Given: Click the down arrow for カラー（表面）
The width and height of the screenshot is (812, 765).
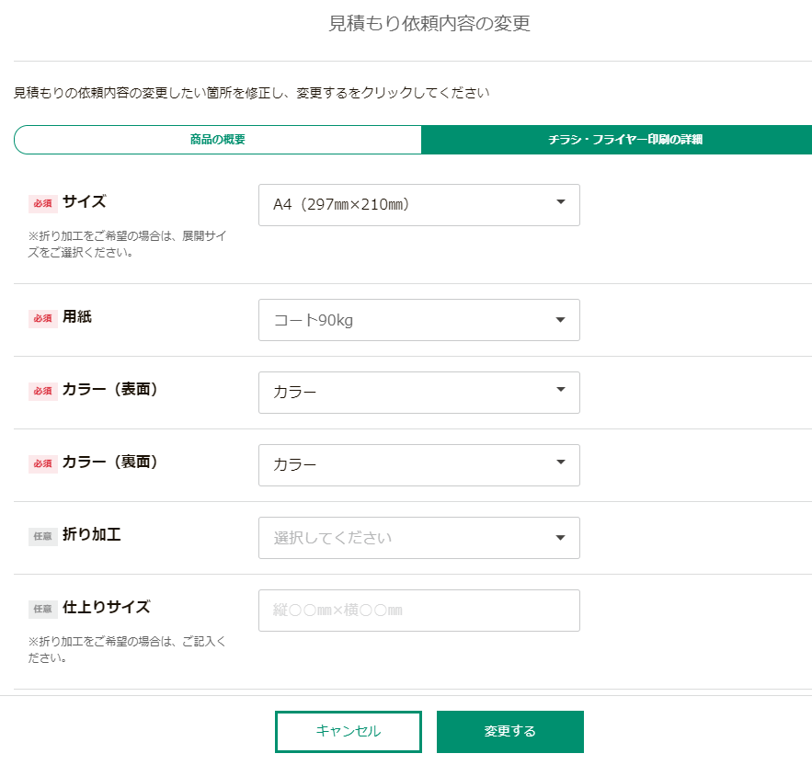Looking at the screenshot, I should pos(561,391).
